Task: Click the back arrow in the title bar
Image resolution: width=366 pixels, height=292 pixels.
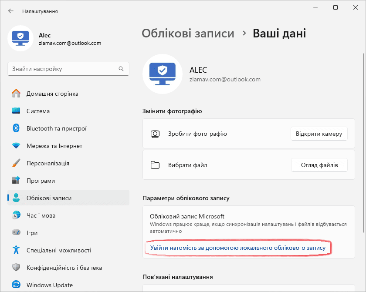Action: [10, 11]
